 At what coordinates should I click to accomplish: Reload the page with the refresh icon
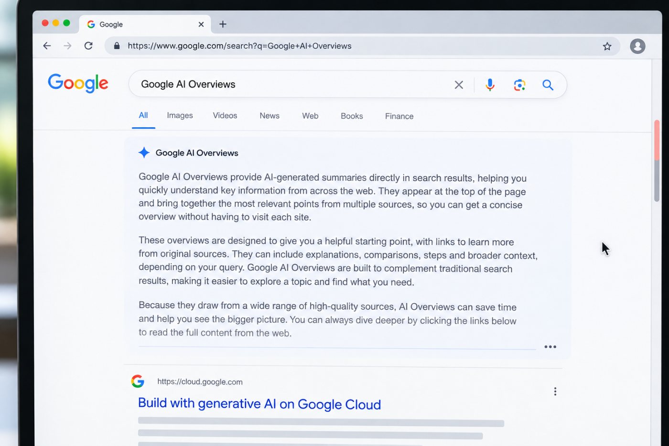pyautogui.click(x=88, y=46)
